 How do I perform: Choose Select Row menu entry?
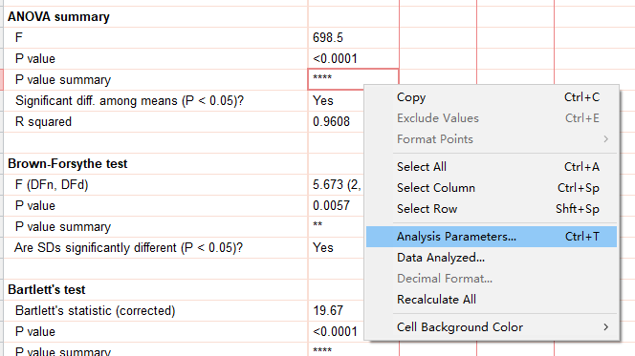click(x=492, y=209)
